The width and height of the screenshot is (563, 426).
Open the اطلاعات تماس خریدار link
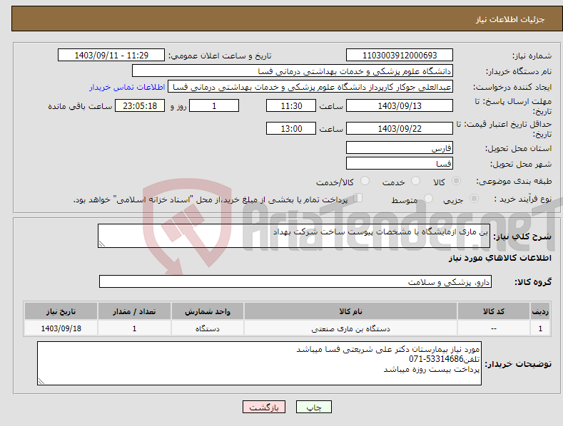click(x=127, y=87)
